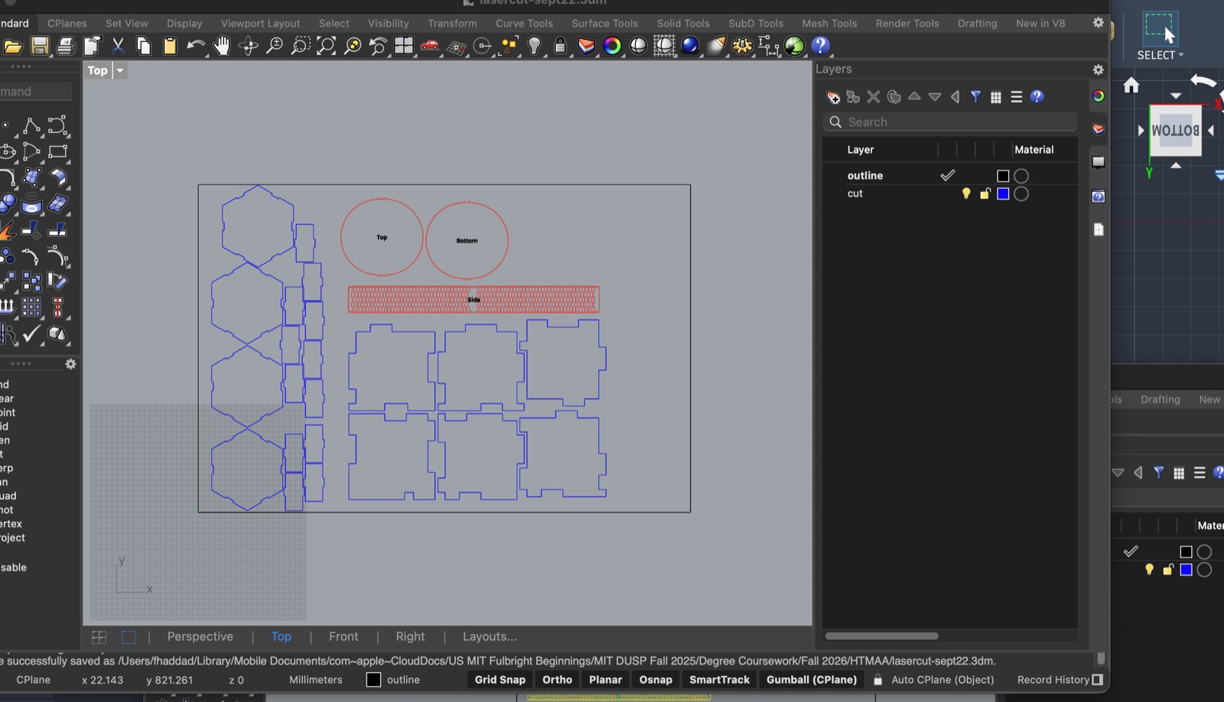Open the SELECT tool dropdown arrow

(1181, 55)
